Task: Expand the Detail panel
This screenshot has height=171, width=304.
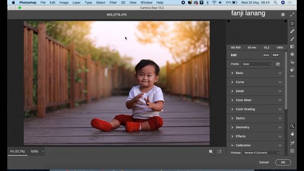Action: [x=232, y=91]
